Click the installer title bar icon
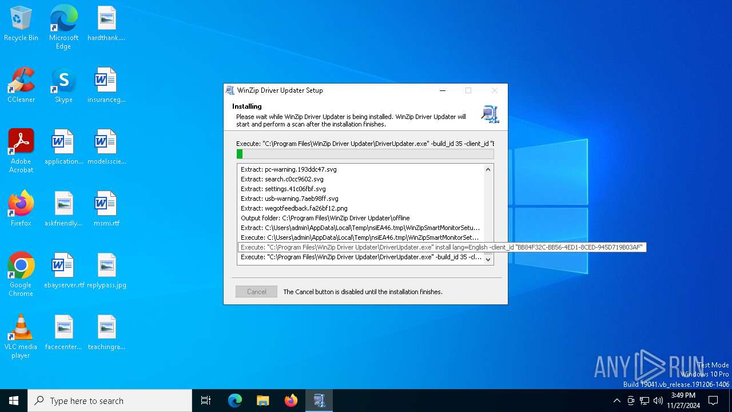The width and height of the screenshot is (732, 412). tap(230, 90)
